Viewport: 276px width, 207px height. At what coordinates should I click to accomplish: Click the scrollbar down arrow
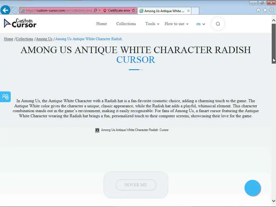[274, 201]
